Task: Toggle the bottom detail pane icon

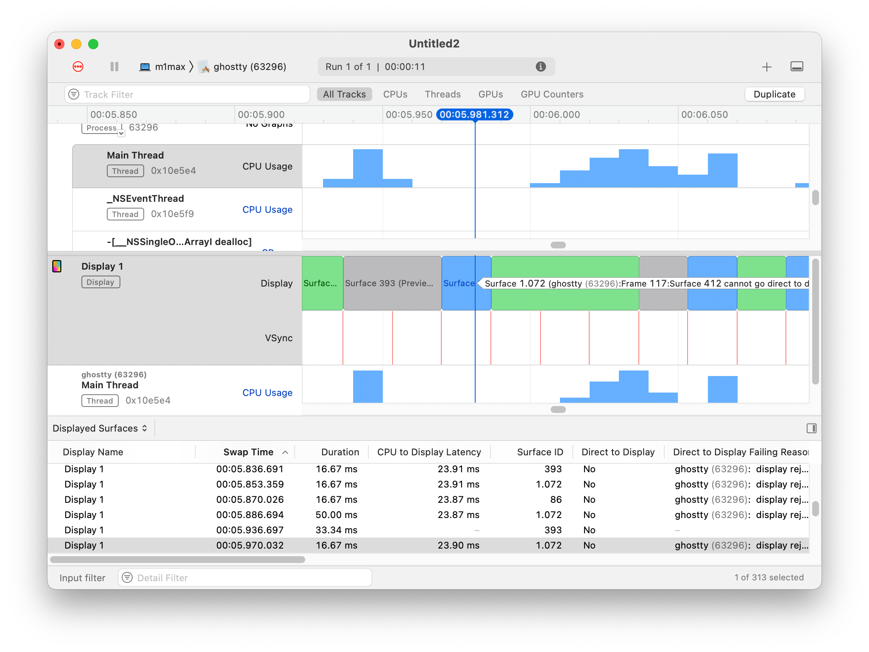Action: click(797, 67)
